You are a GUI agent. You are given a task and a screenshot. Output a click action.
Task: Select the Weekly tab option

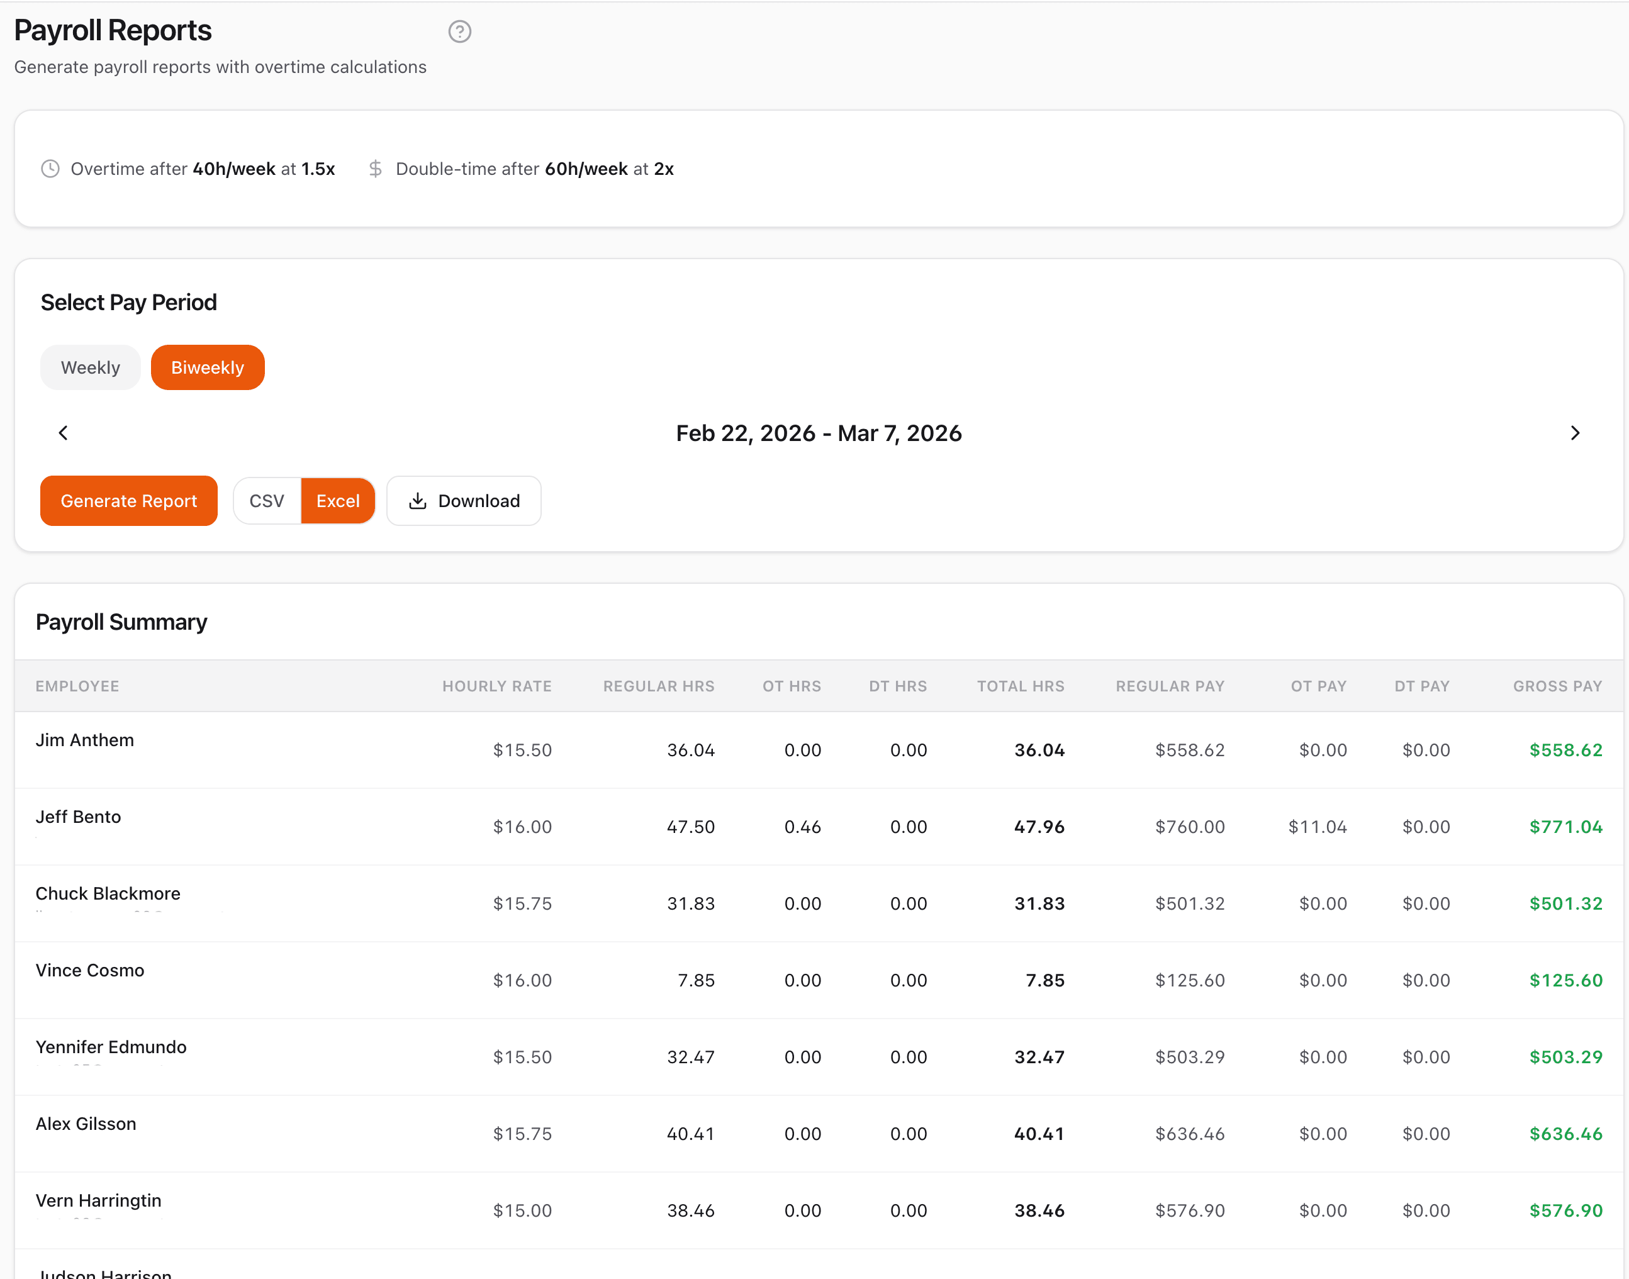point(90,367)
